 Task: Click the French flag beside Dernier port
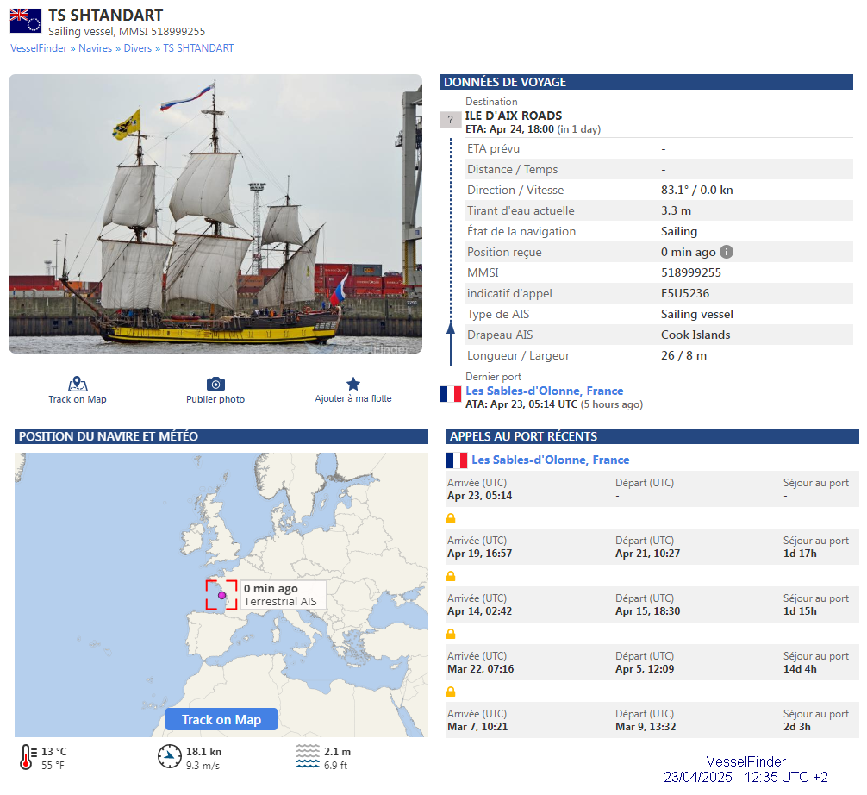[451, 394]
